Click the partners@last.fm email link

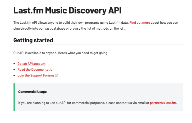pyautogui.click(x=163, y=103)
